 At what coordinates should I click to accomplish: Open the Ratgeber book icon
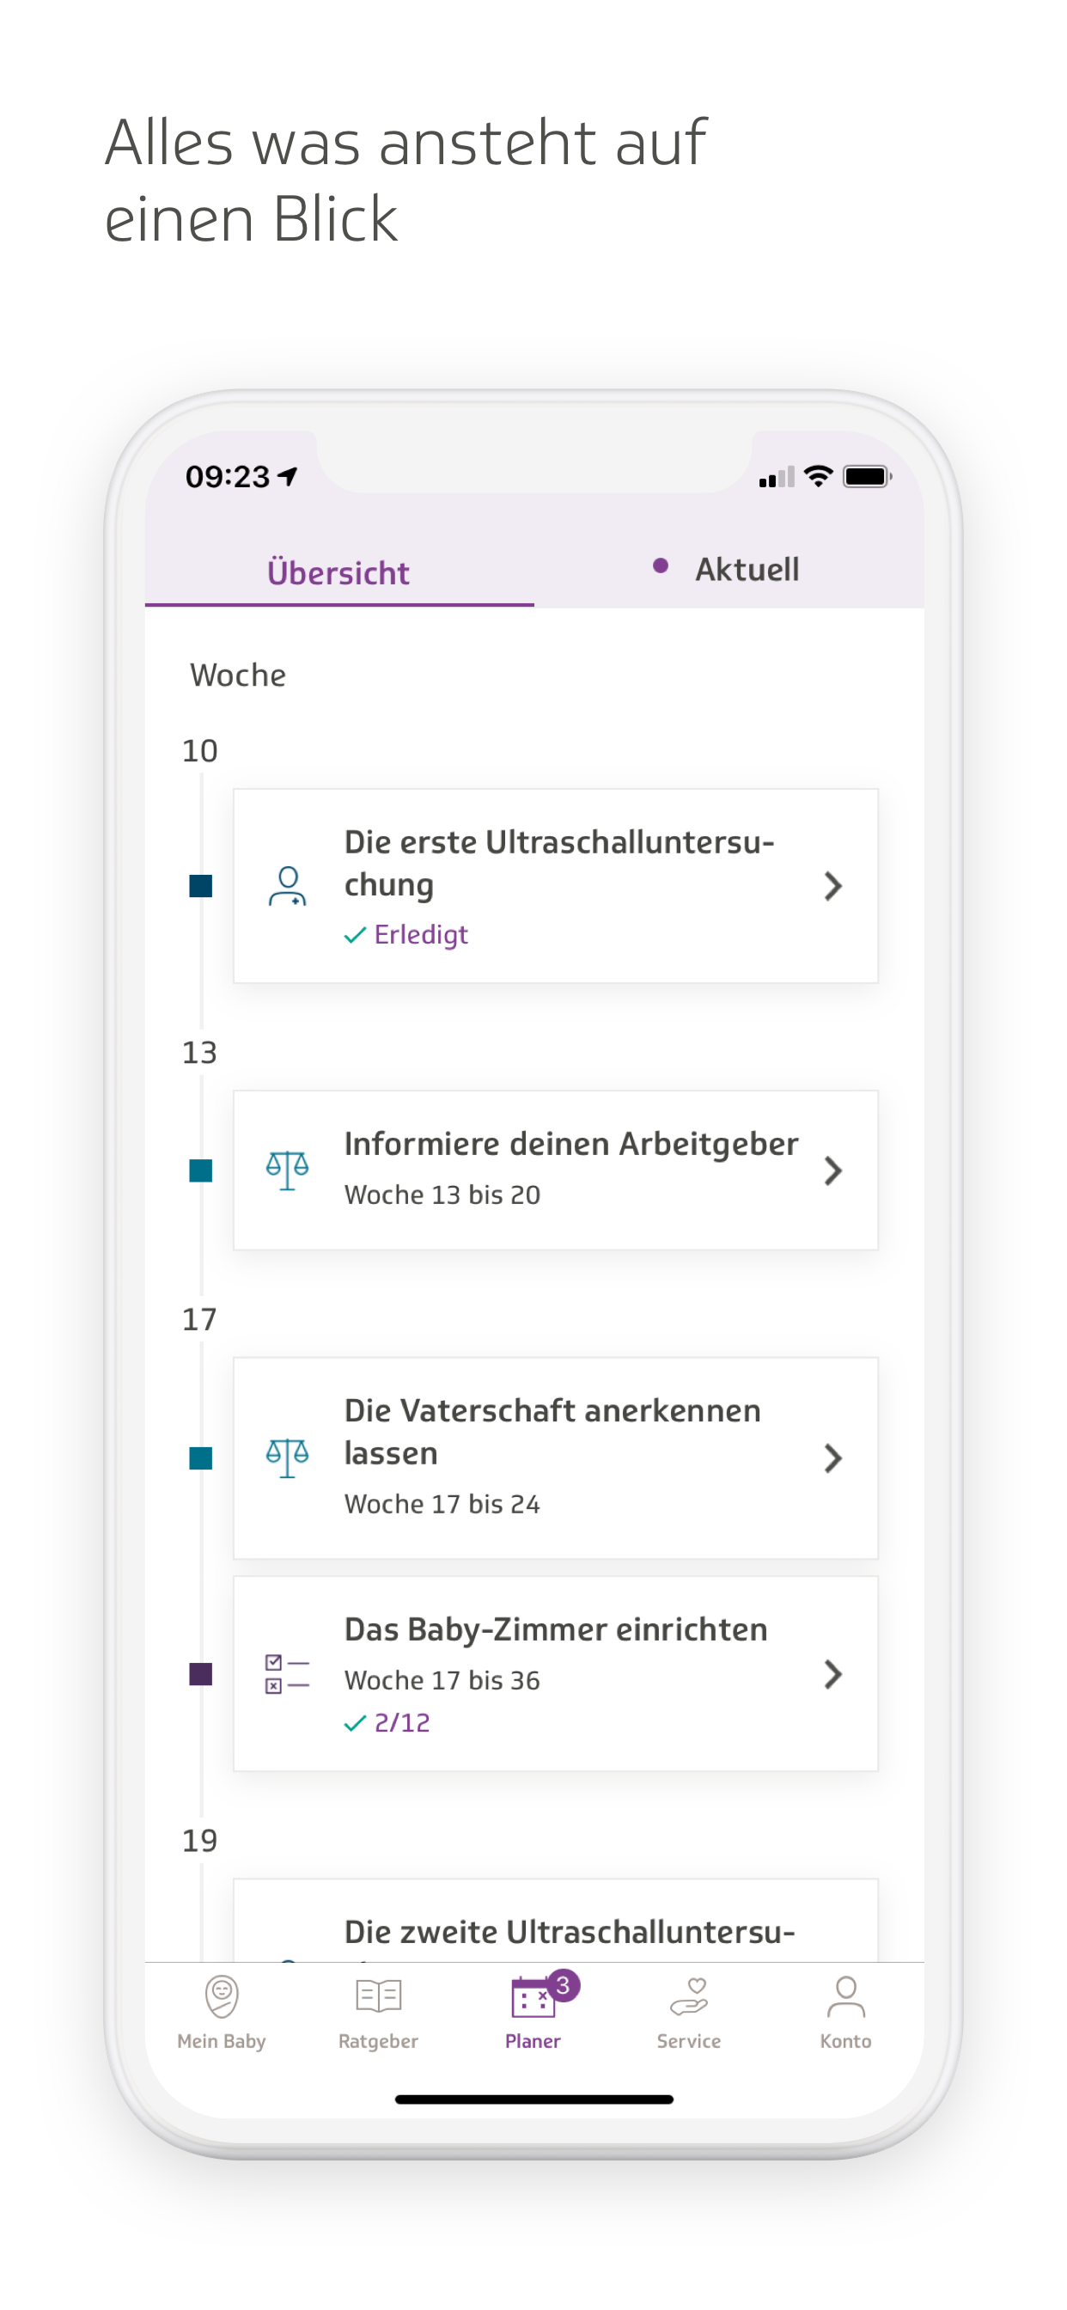378,1997
